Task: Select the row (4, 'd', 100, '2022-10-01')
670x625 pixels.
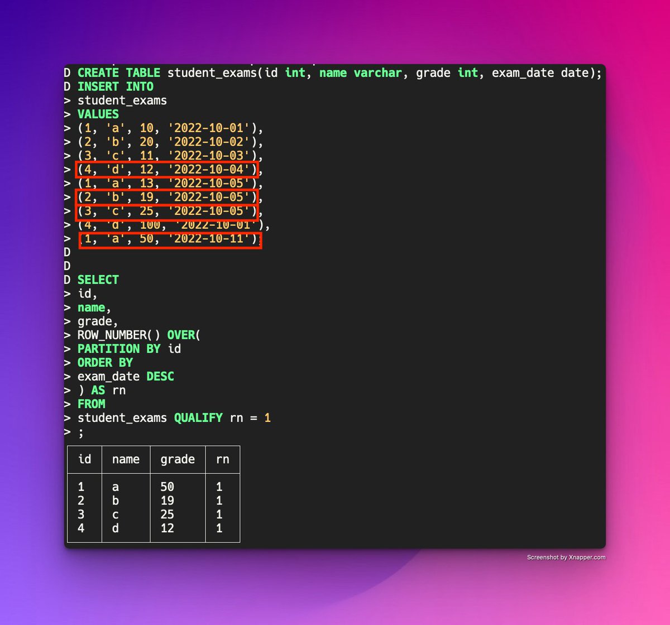Action: (174, 225)
